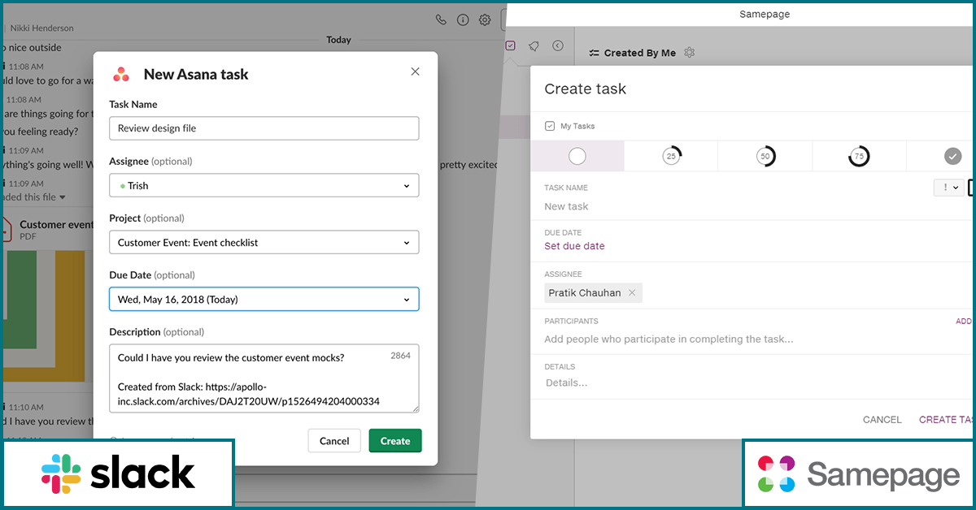The width and height of the screenshot is (976, 510).
Task: Click the Customer event PDF file icon in Slack
Action: pos(6,230)
